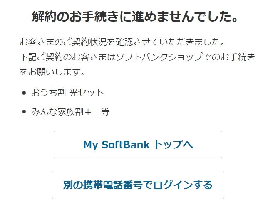Click the heading 解約のお手続きに進めませんでした。
The image size is (268, 212).
click(x=136, y=17)
